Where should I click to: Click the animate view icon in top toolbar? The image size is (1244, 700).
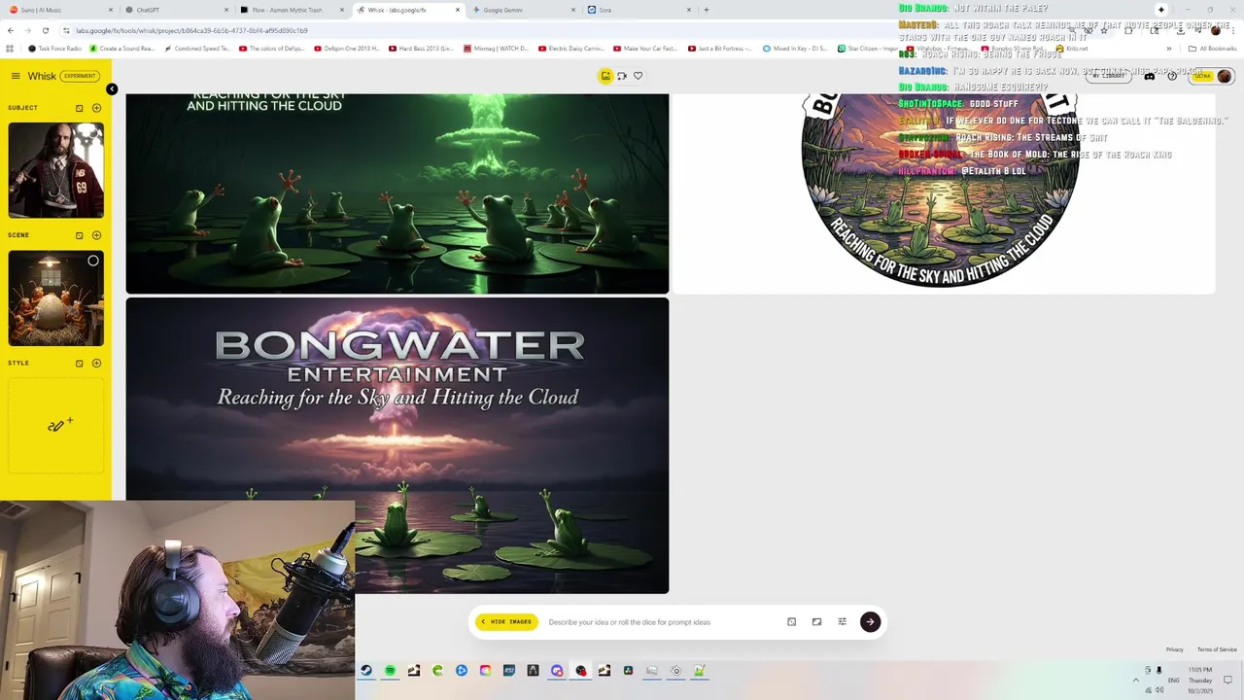[x=622, y=76]
